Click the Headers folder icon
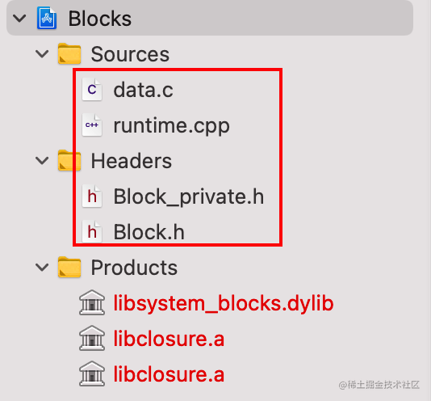 click(69, 161)
